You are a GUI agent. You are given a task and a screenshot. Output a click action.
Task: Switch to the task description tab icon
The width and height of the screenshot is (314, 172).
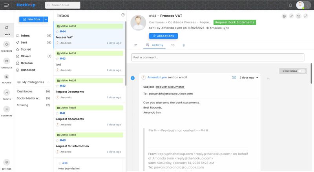(x=136, y=45)
